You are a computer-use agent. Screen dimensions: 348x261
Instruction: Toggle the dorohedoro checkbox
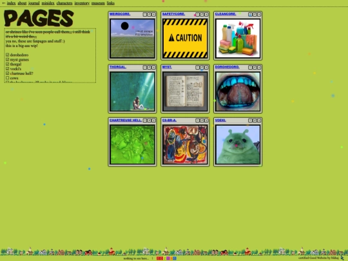coord(8,55)
